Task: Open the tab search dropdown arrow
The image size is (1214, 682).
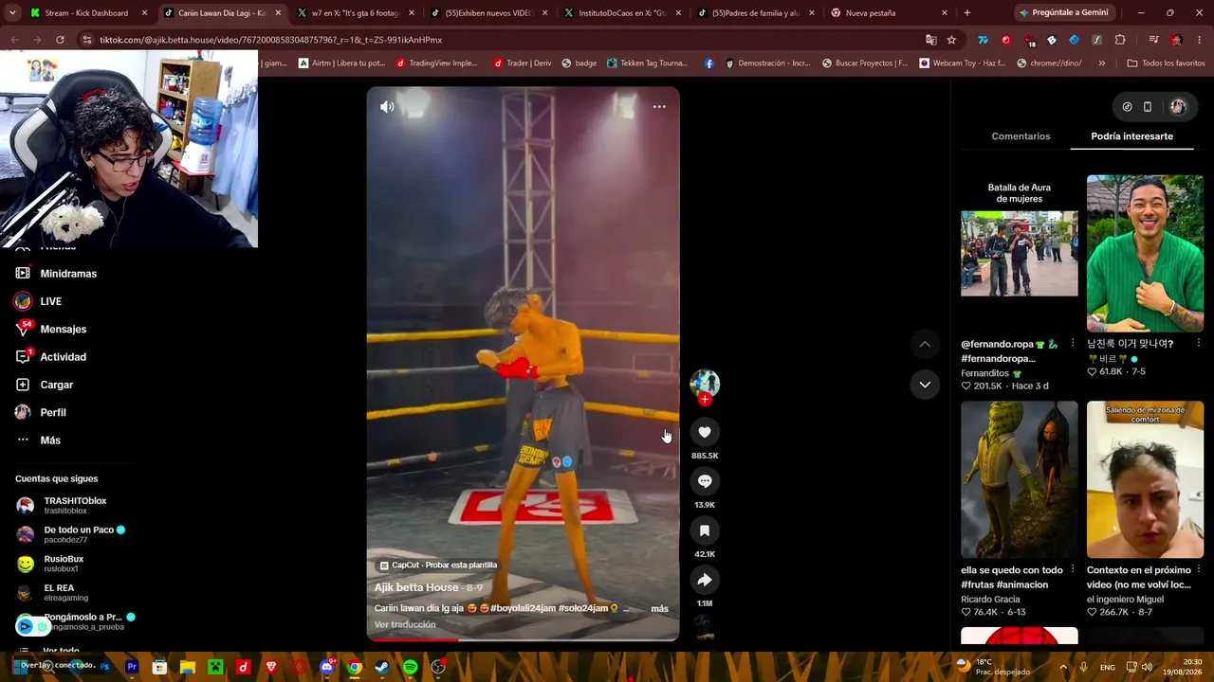Action: (12, 13)
